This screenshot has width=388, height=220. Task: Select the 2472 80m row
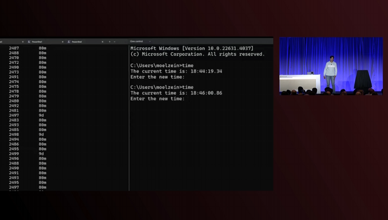[x=28, y=62]
